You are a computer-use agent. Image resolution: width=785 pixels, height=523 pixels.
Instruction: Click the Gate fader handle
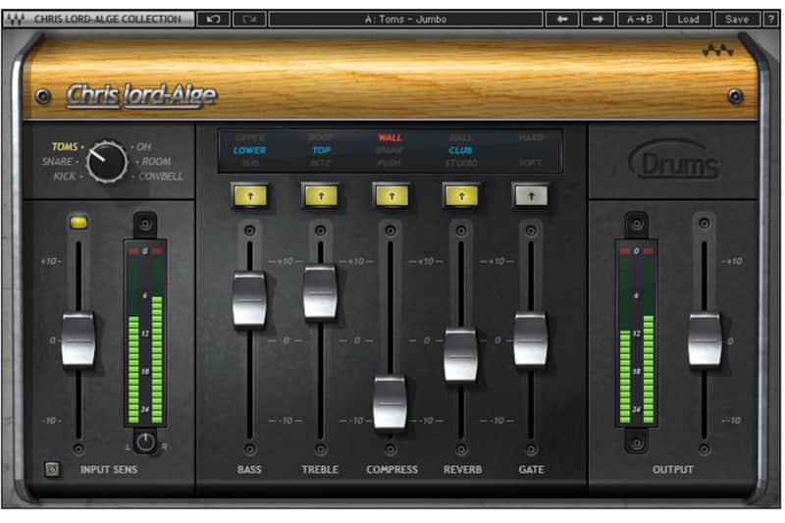click(531, 340)
